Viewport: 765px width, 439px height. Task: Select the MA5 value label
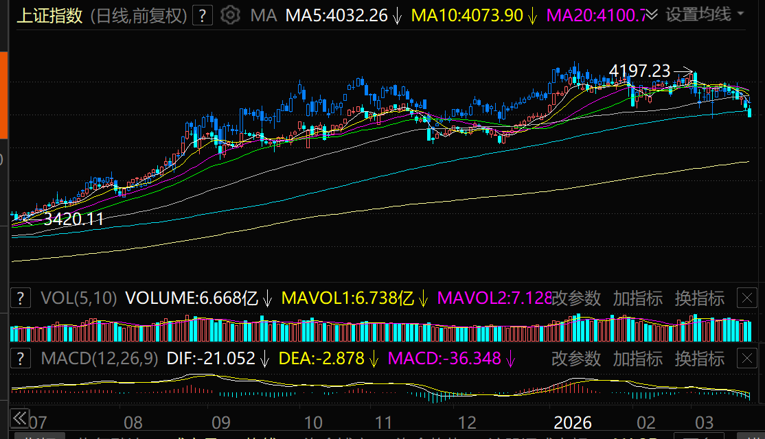[x=336, y=15]
